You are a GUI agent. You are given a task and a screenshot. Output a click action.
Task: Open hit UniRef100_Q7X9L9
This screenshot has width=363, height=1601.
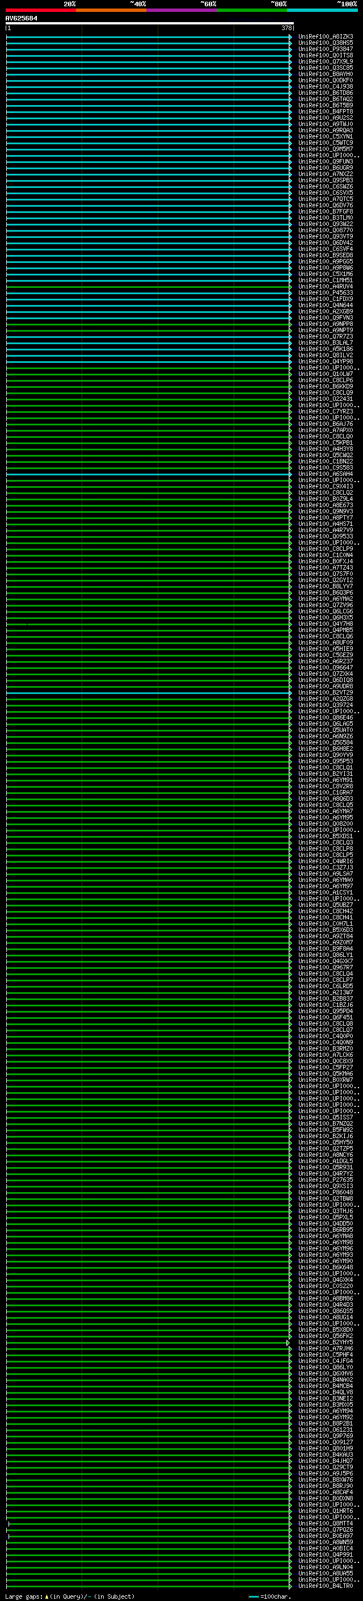click(325, 61)
